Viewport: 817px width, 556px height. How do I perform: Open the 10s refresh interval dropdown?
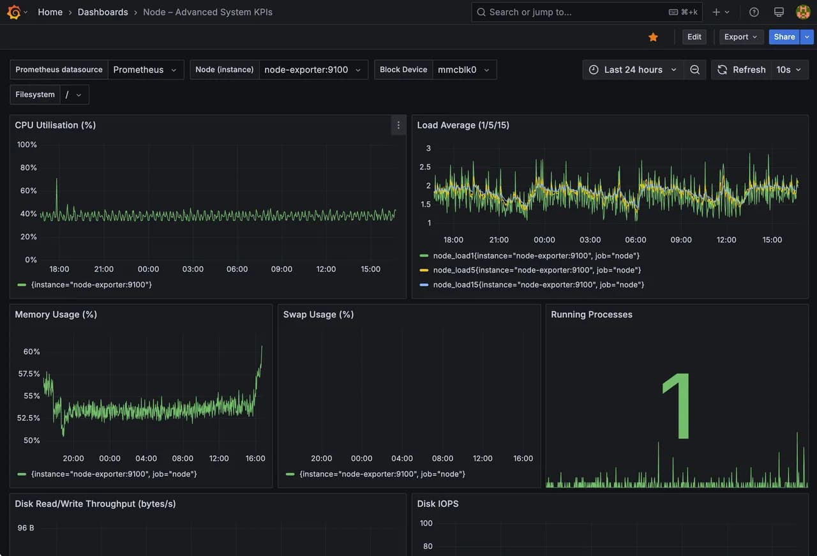click(789, 70)
